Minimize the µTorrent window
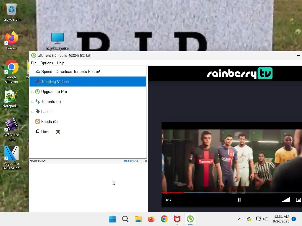The height and width of the screenshot is (226, 302). click(x=298, y=55)
